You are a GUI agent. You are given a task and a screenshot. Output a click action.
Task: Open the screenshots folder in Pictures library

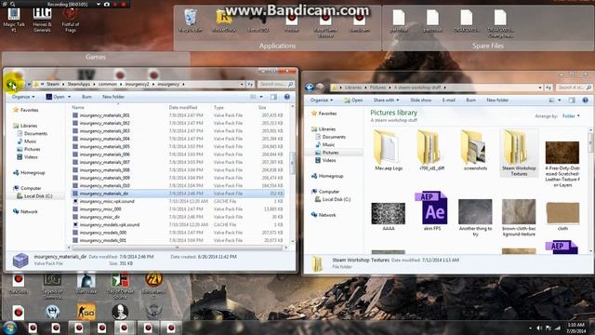pyautogui.click(x=475, y=150)
